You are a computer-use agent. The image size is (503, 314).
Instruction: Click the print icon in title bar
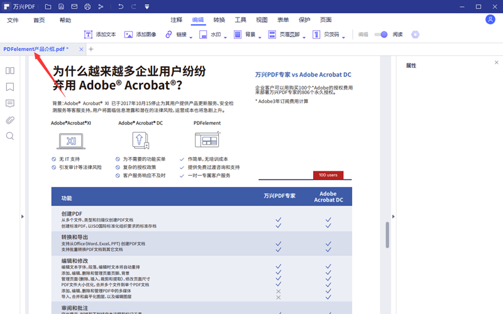pyautogui.click(x=88, y=7)
